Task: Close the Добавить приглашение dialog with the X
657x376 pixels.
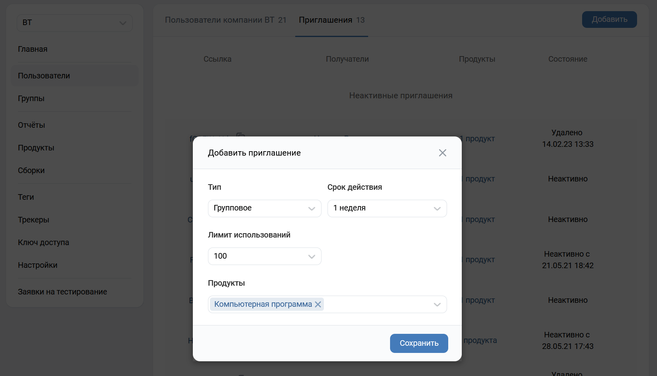Action: pos(442,152)
